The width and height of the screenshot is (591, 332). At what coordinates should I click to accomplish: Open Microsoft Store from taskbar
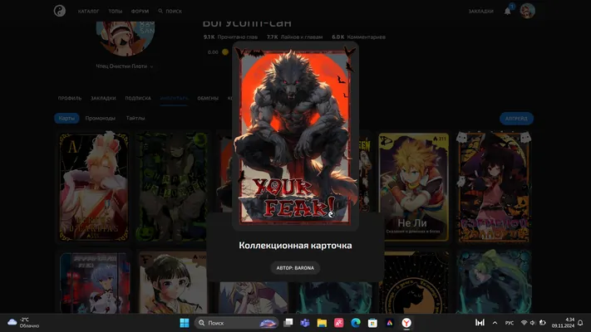pos(372,323)
